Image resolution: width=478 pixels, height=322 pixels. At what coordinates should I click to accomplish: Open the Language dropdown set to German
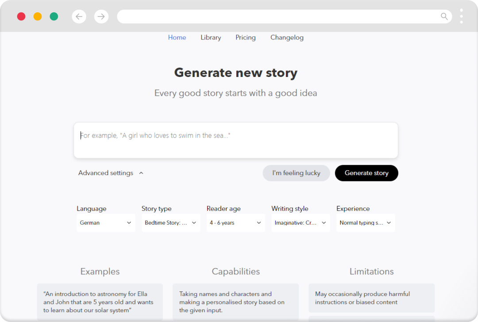point(106,223)
